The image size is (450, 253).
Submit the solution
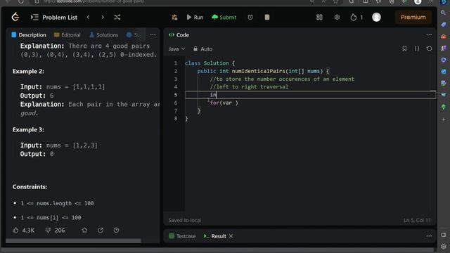224,17
